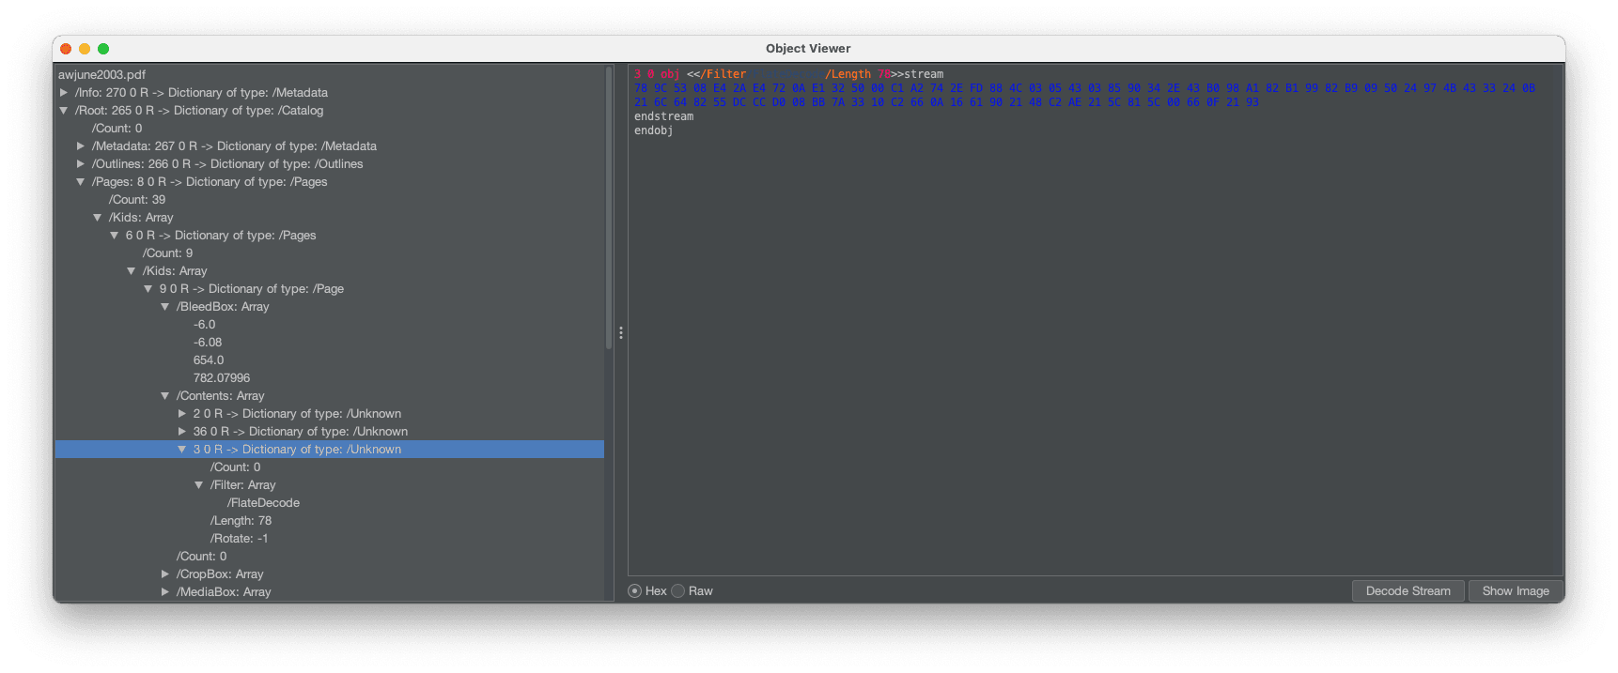This screenshot has width=1618, height=673.
Task: Expand the /CropBox: Array node
Action: [x=165, y=574]
